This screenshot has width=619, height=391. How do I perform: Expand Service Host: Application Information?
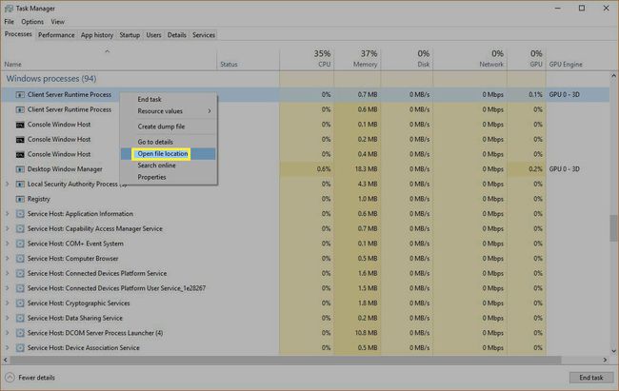(x=7, y=214)
